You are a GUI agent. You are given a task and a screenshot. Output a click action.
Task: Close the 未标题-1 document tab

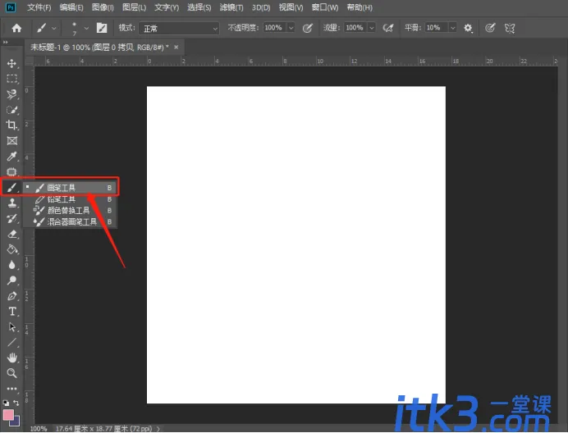tap(176, 47)
